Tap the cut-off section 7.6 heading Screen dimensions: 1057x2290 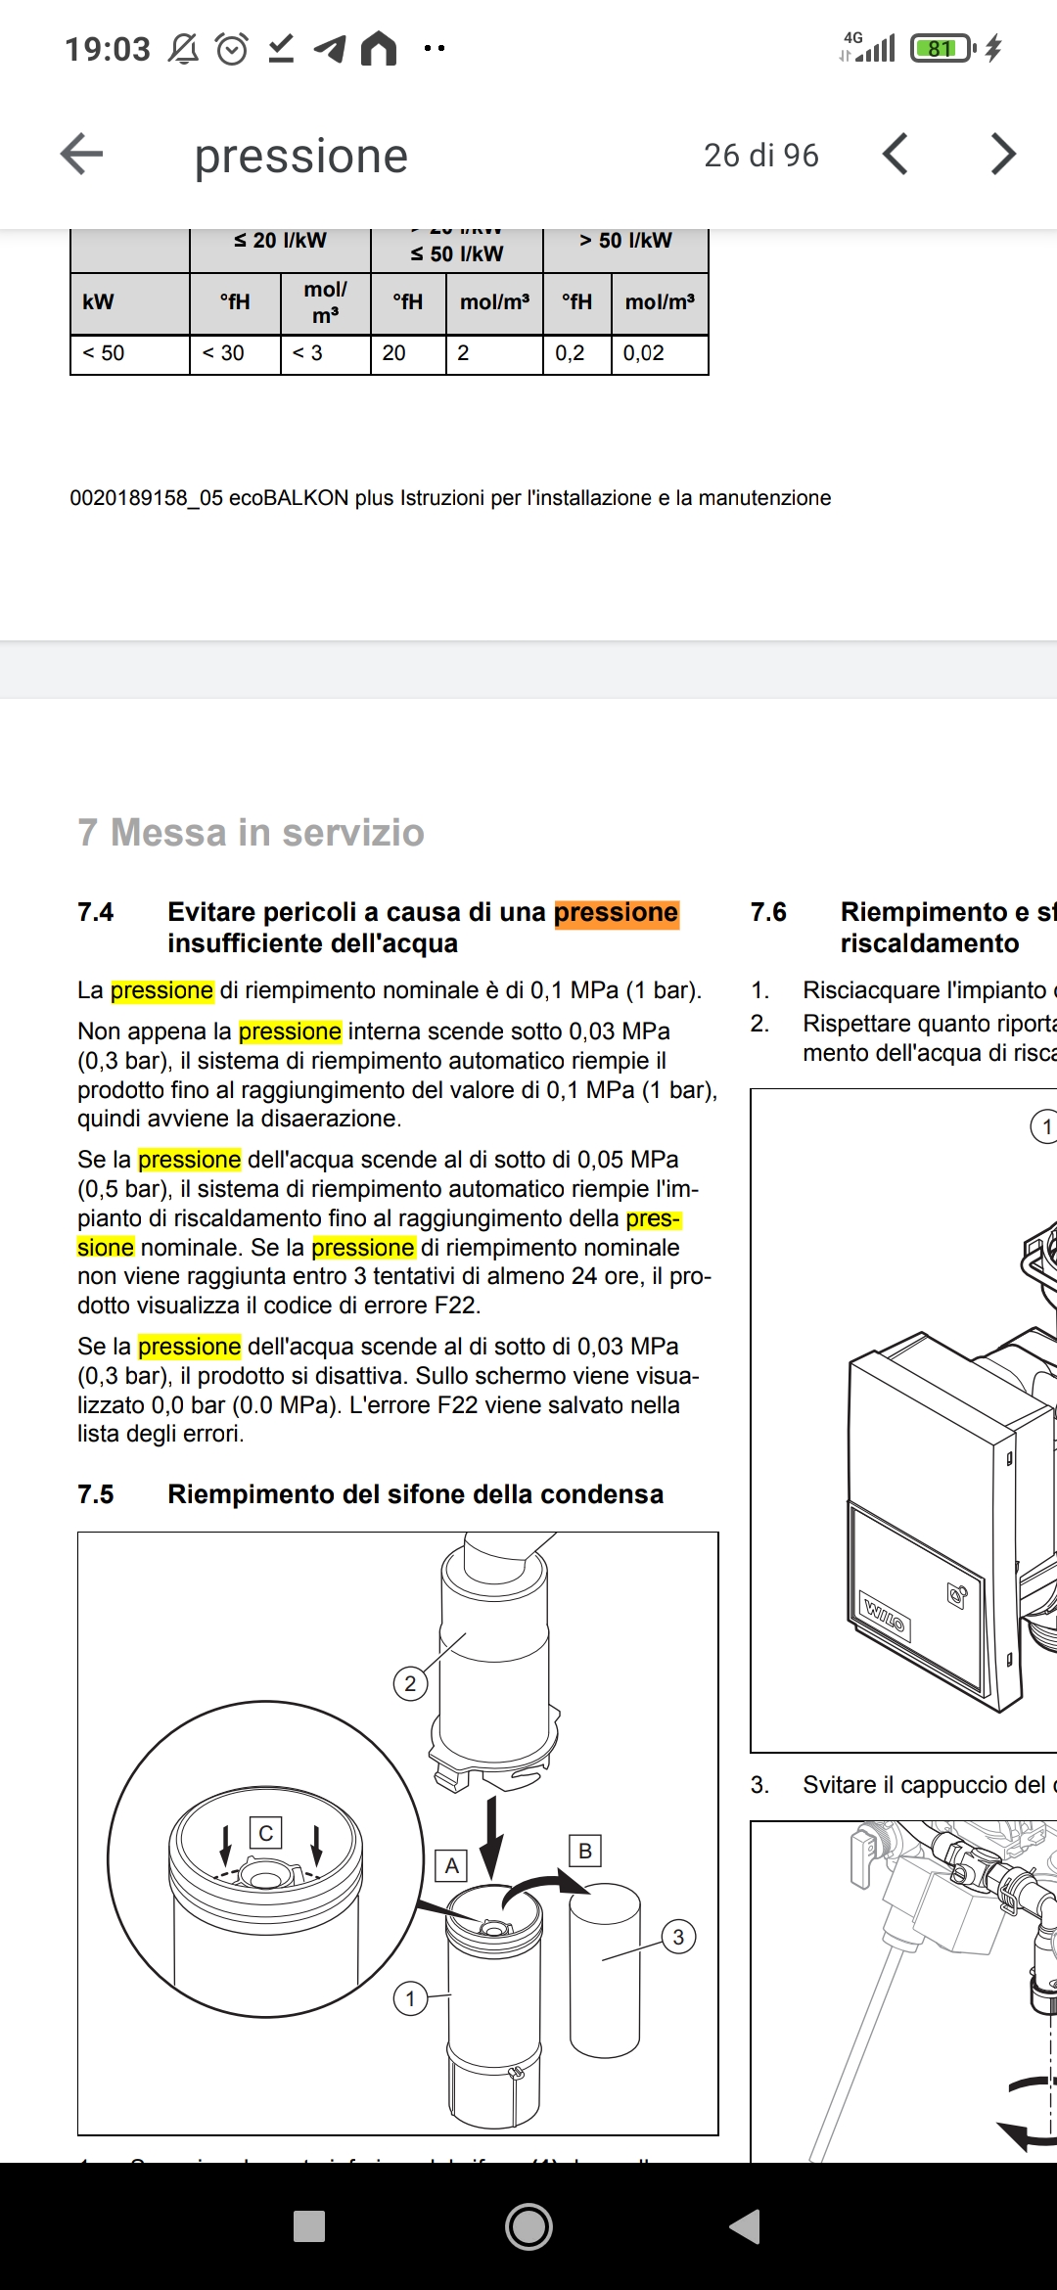coord(903,928)
